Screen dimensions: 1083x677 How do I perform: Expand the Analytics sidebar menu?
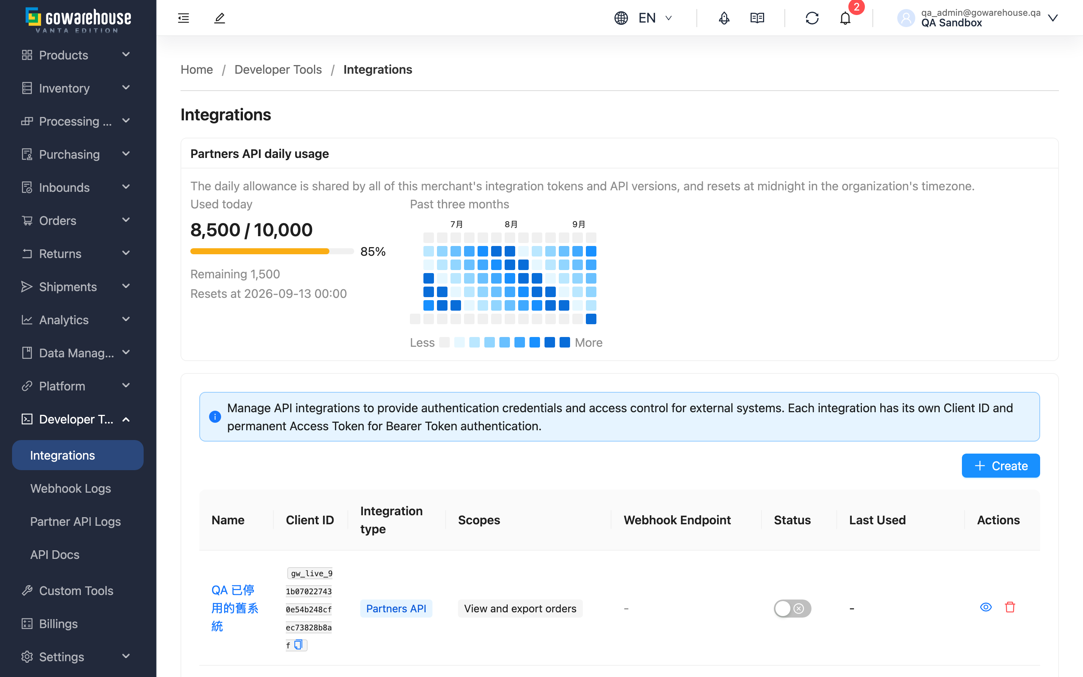point(78,320)
